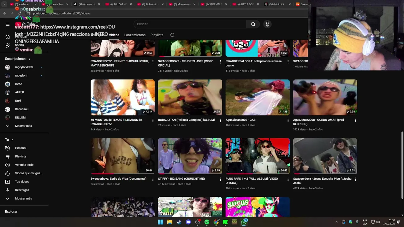Open options for 40 MINUTOS de TEMAS video
This screenshot has width=404, height=227.
[x=153, y=120]
